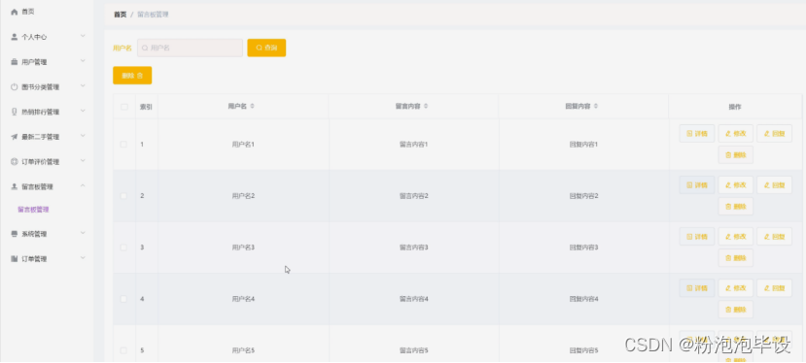Image resolution: width=806 pixels, height=363 pixels.
Task: Open the 订单评价管理 menu label
Action: pos(41,162)
